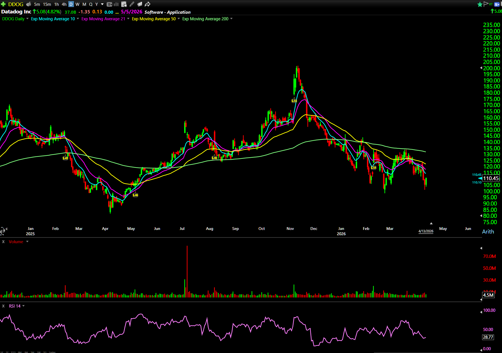
Task: Click the folder icon beside the pencil
Action: [140, 4]
